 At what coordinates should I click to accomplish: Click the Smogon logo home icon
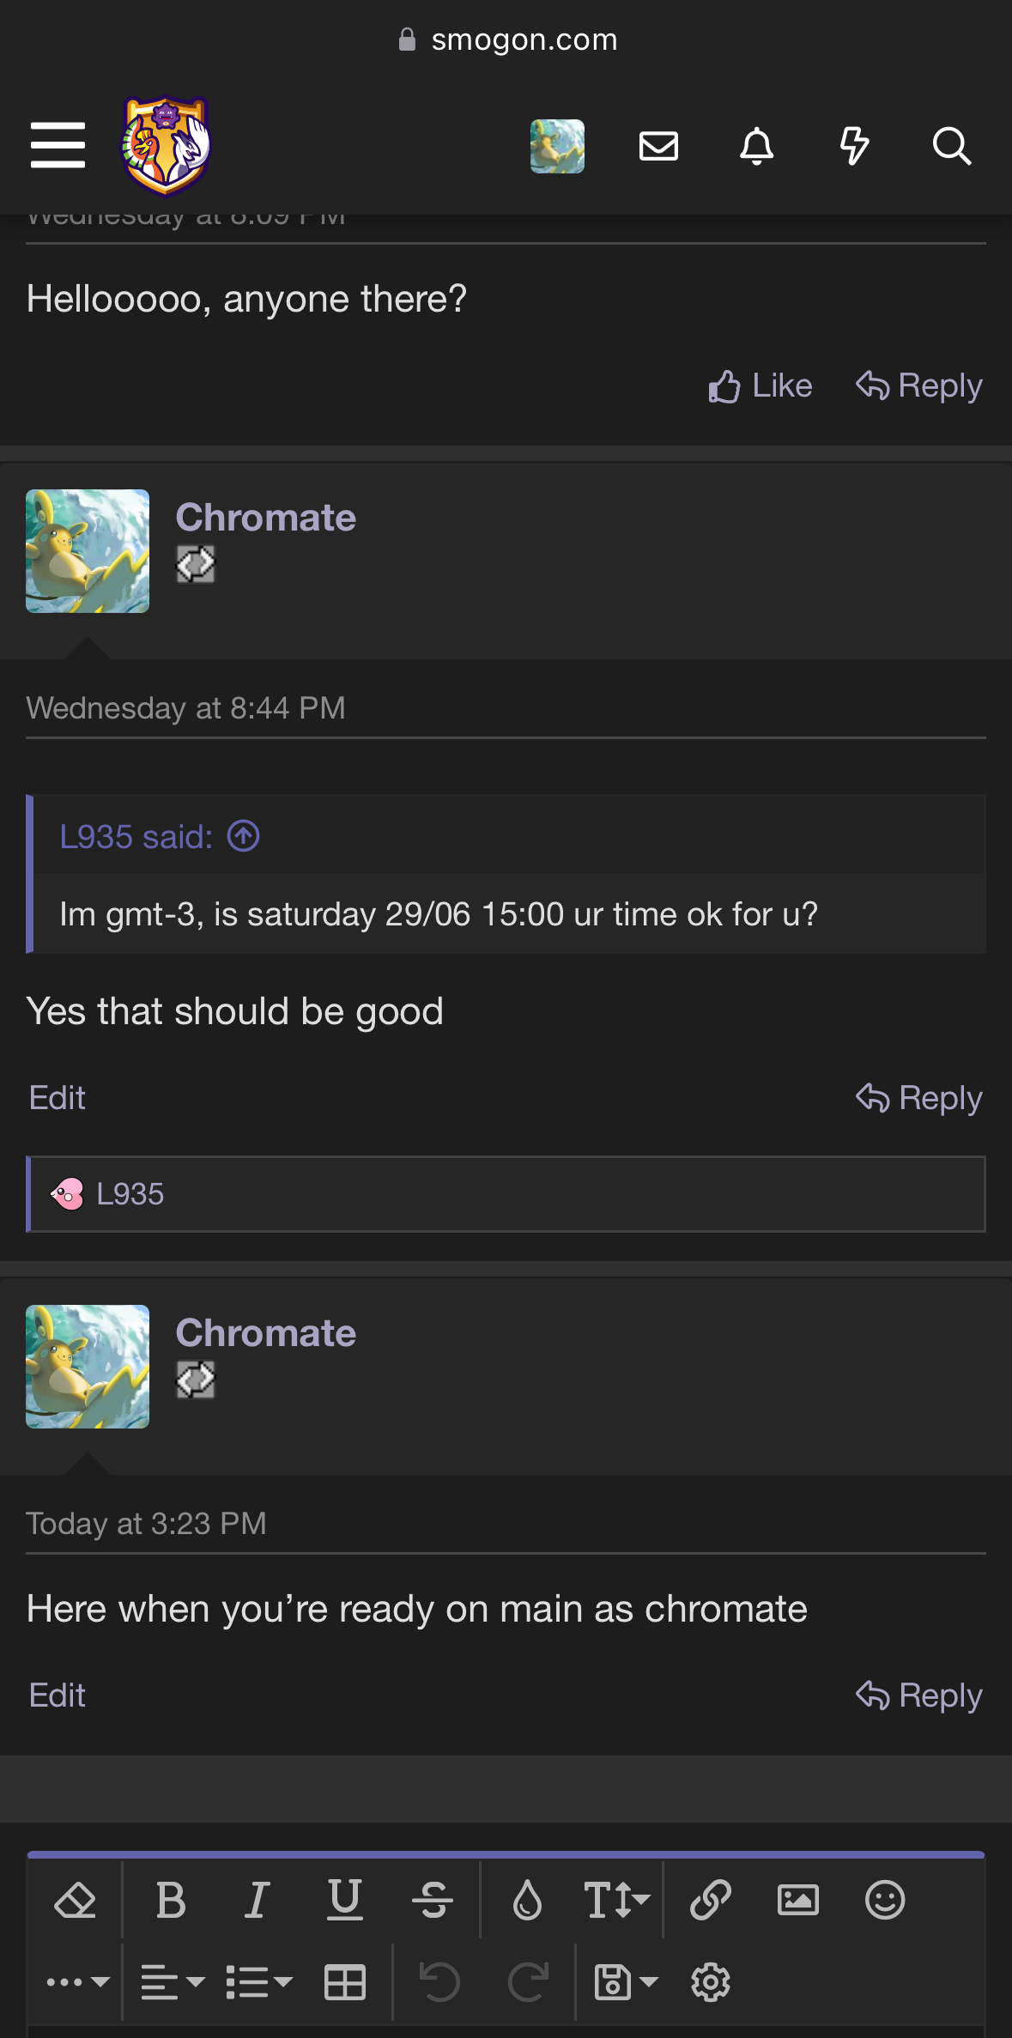tap(167, 145)
